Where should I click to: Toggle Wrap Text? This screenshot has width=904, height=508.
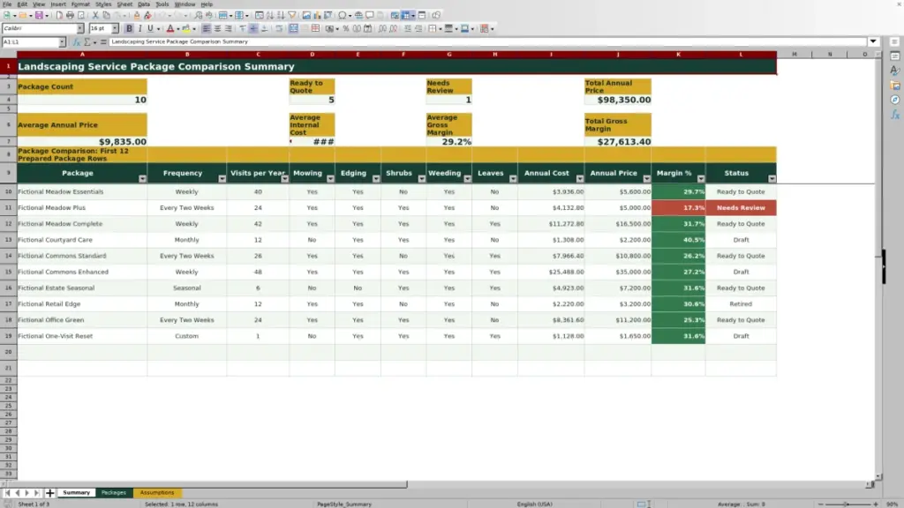279,29
